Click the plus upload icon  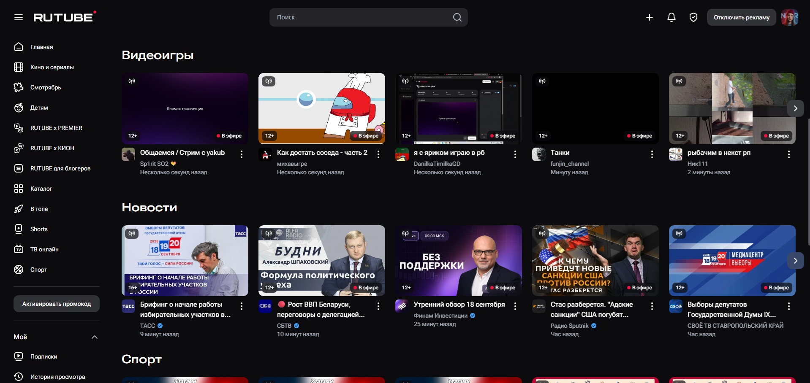[x=650, y=17]
